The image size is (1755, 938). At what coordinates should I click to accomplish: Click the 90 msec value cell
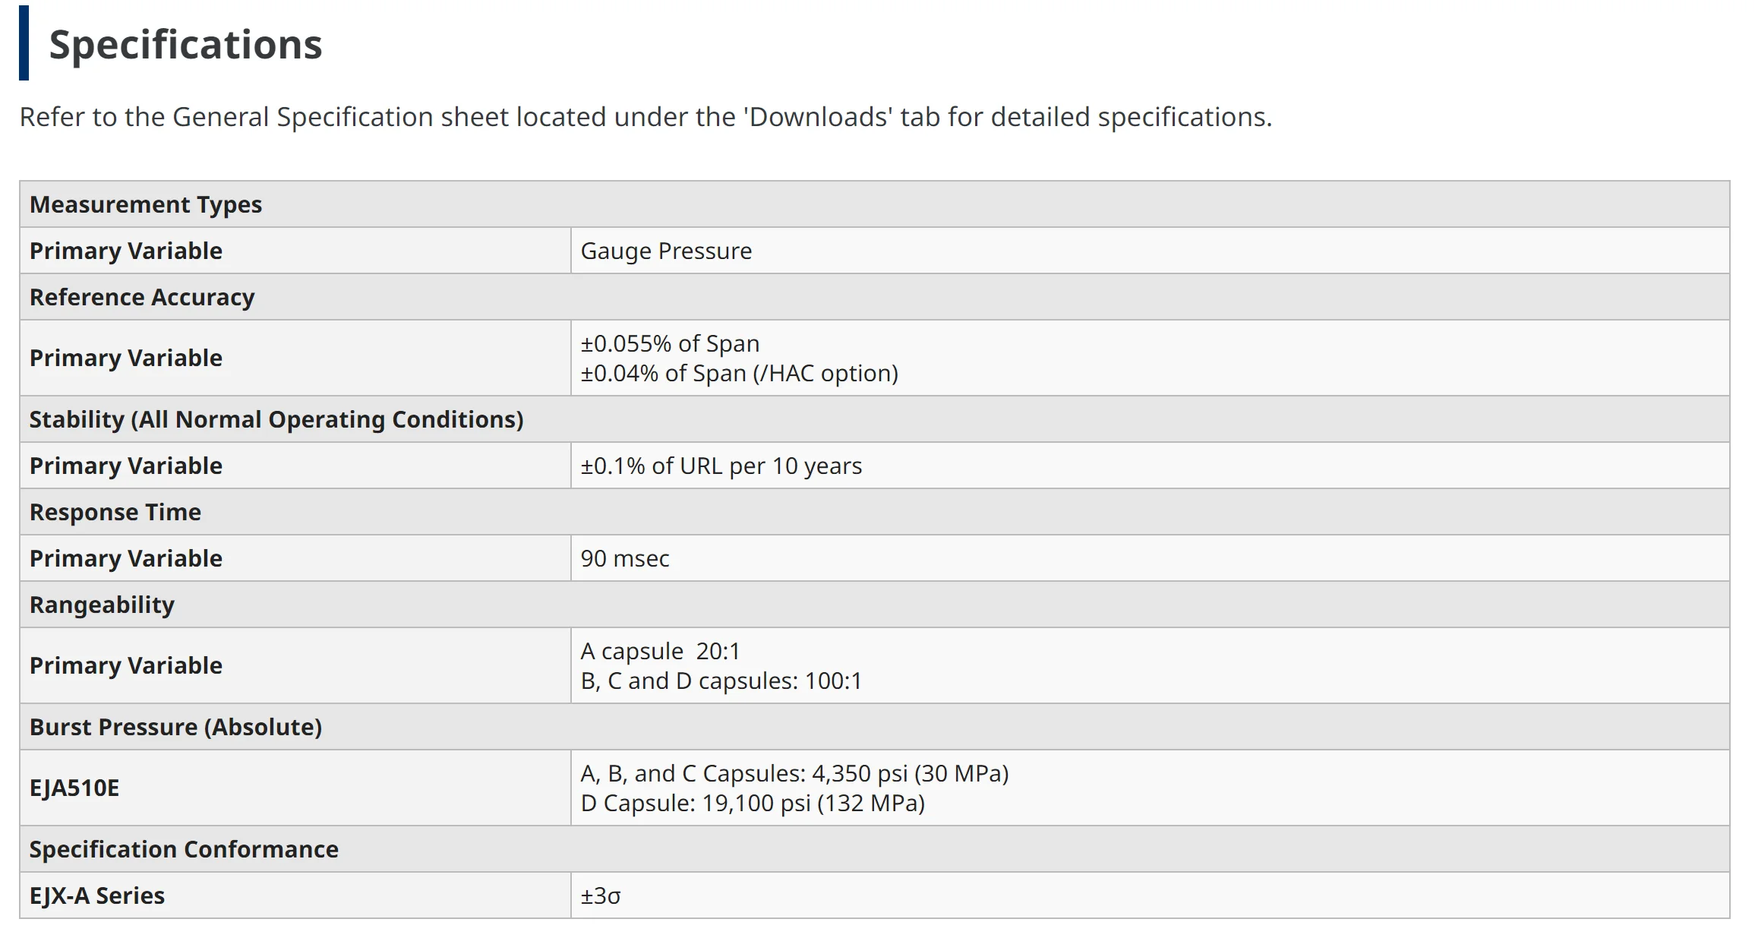pyautogui.click(x=625, y=558)
